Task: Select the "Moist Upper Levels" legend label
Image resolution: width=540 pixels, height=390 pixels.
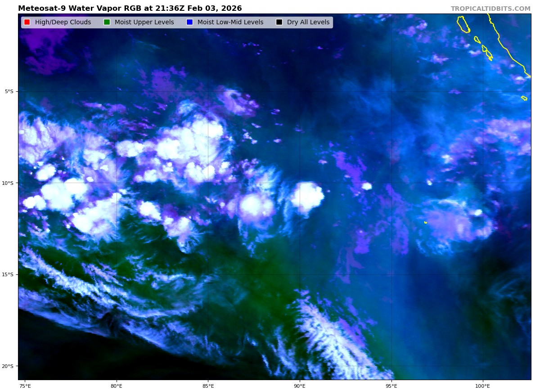Action: [x=144, y=22]
